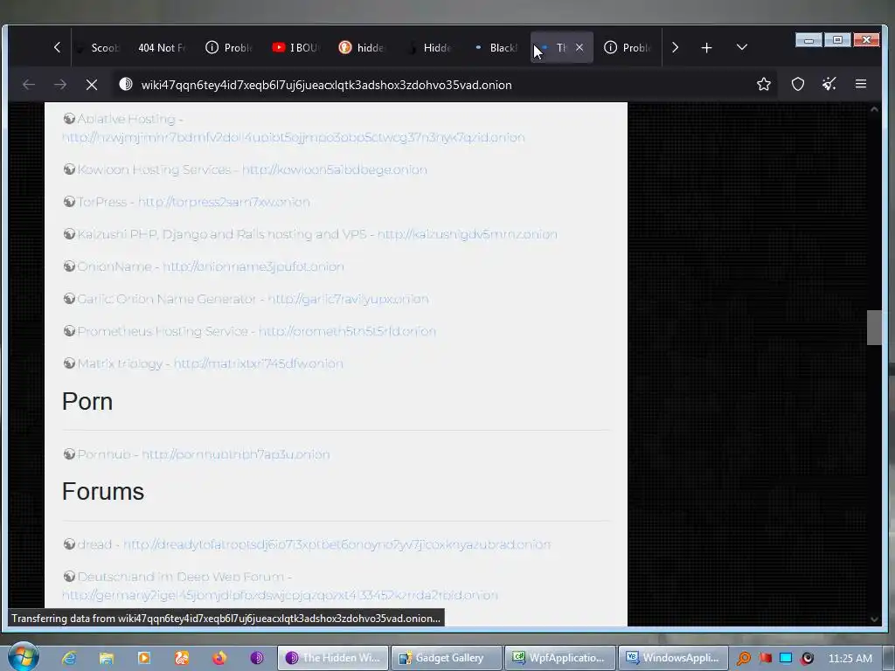The height and width of the screenshot is (671, 895).
Task: Open Windows Explorer folder on the taskbar
Action: coord(106,658)
